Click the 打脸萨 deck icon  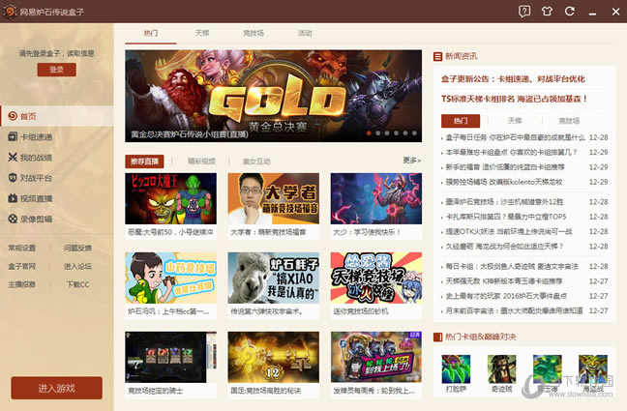click(456, 370)
